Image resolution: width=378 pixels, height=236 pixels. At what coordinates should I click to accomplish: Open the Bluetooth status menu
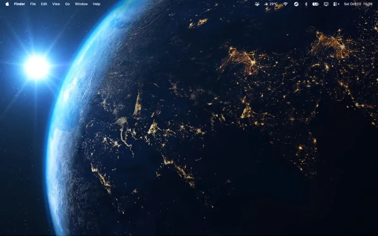pos(306,4)
